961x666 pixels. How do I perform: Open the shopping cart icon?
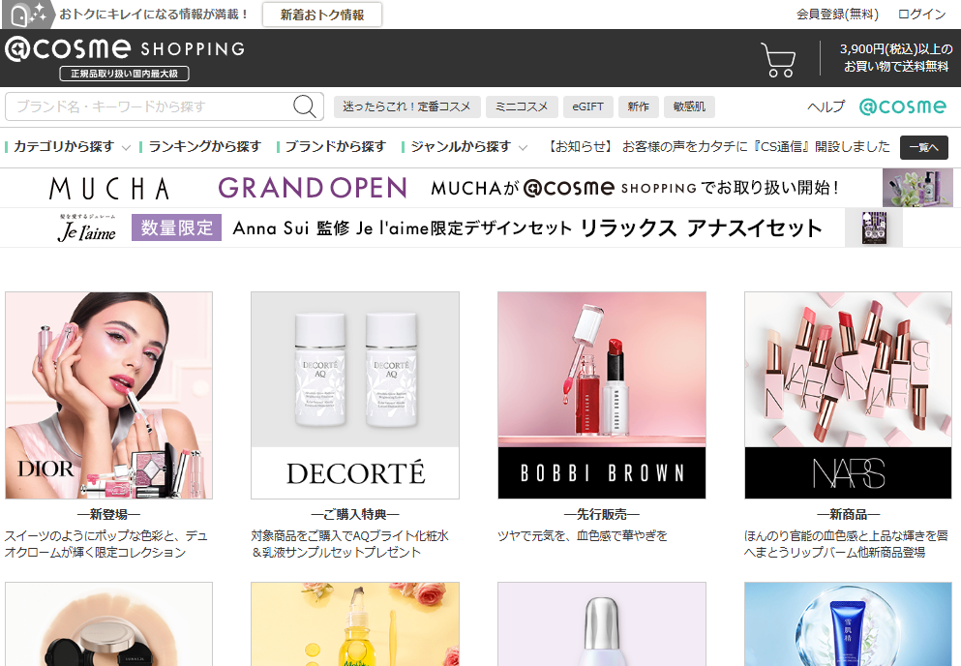coord(778,59)
